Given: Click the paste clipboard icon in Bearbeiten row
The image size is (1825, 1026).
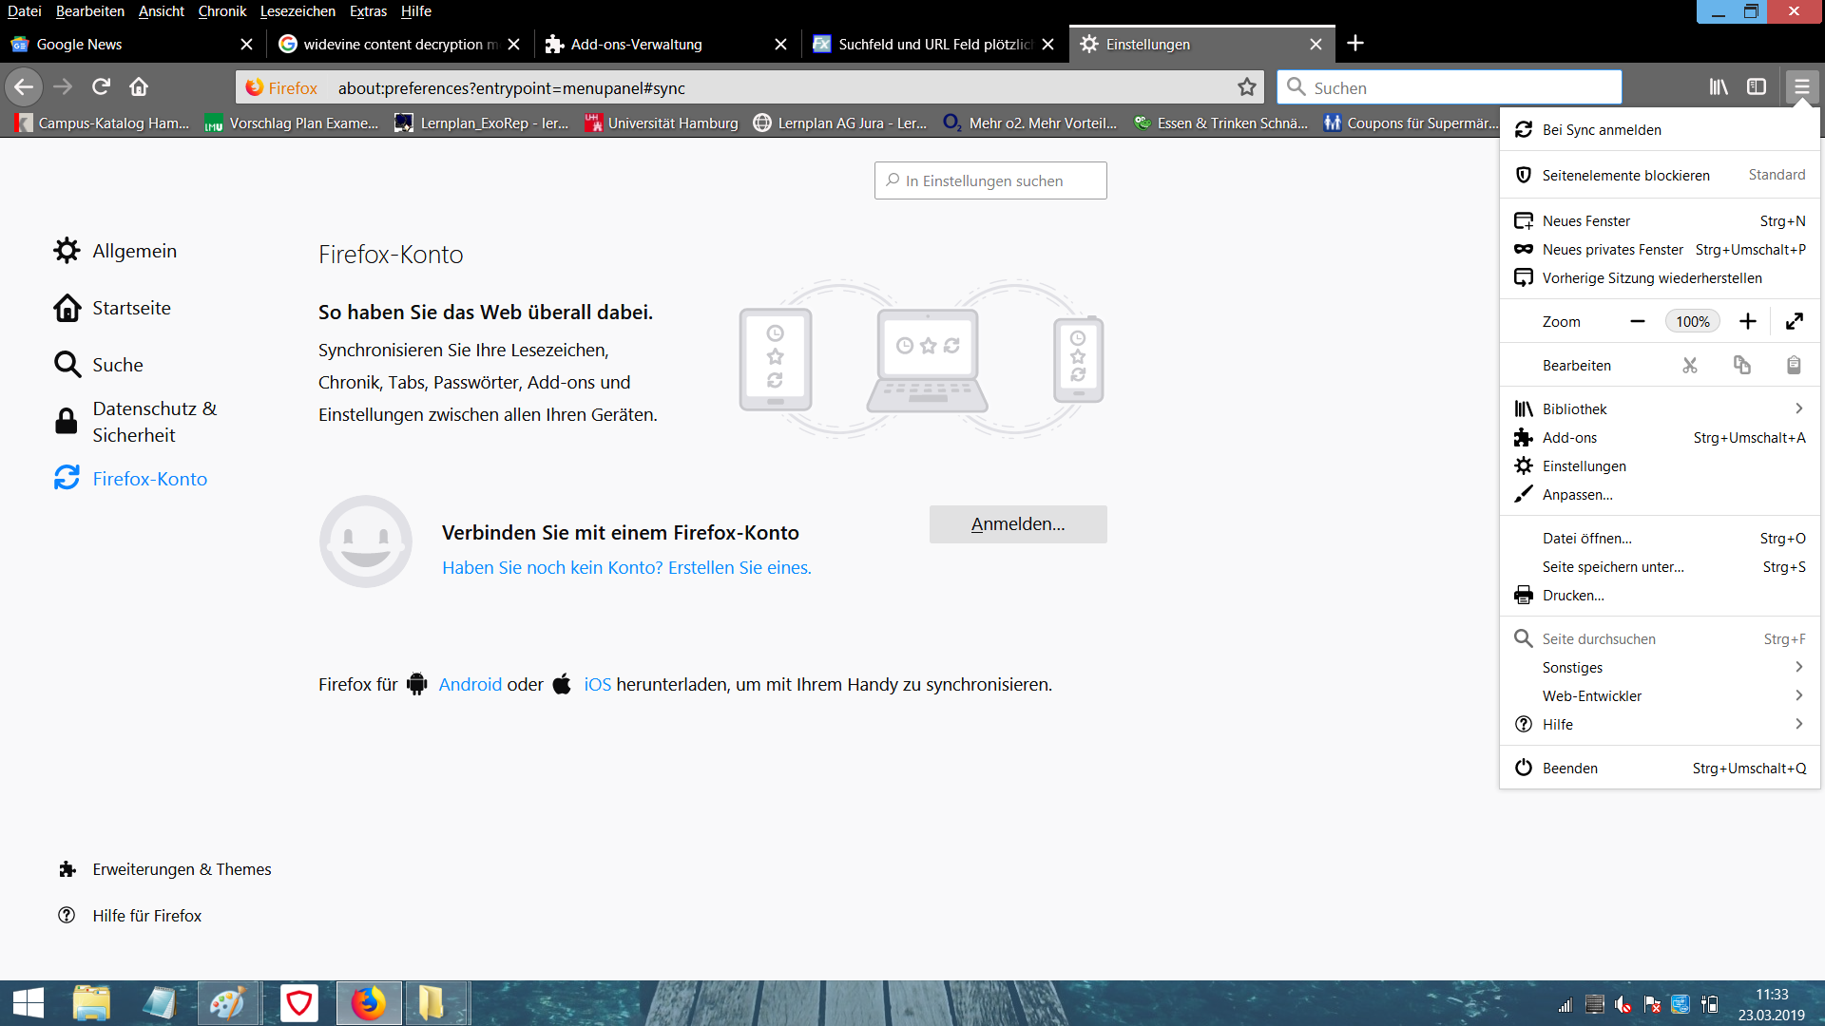Looking at the screenshot, I should click(x=1793, y=366).
